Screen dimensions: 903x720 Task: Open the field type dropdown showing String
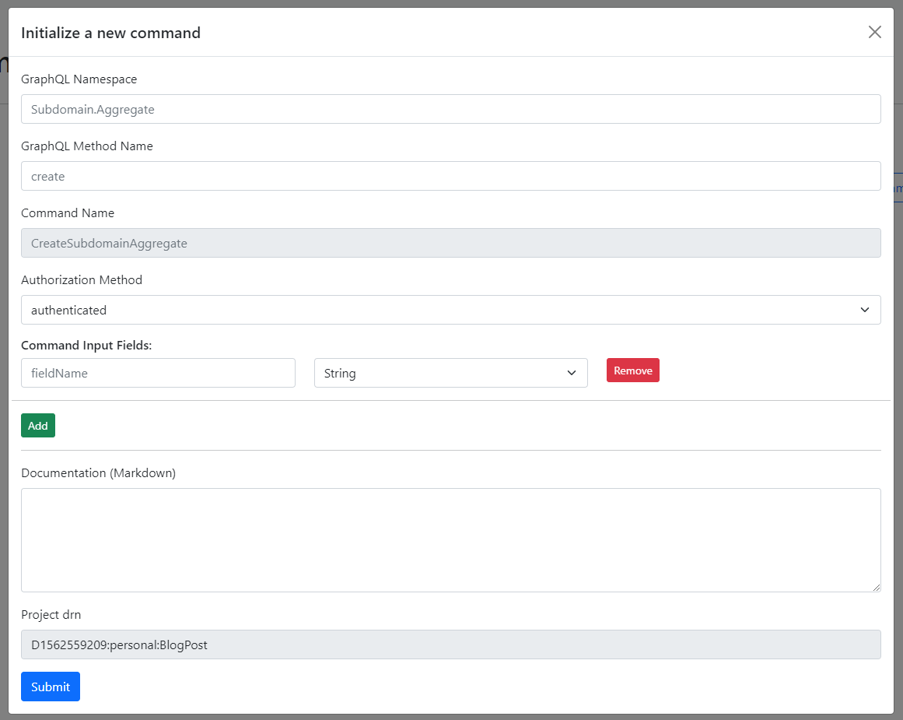coord(451,373)
